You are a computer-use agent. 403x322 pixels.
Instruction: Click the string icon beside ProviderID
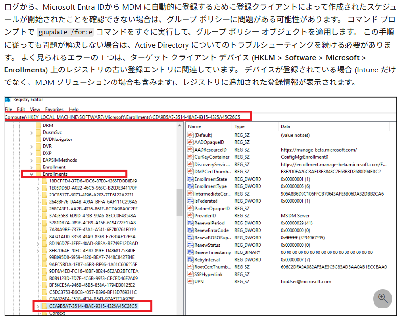190,215
